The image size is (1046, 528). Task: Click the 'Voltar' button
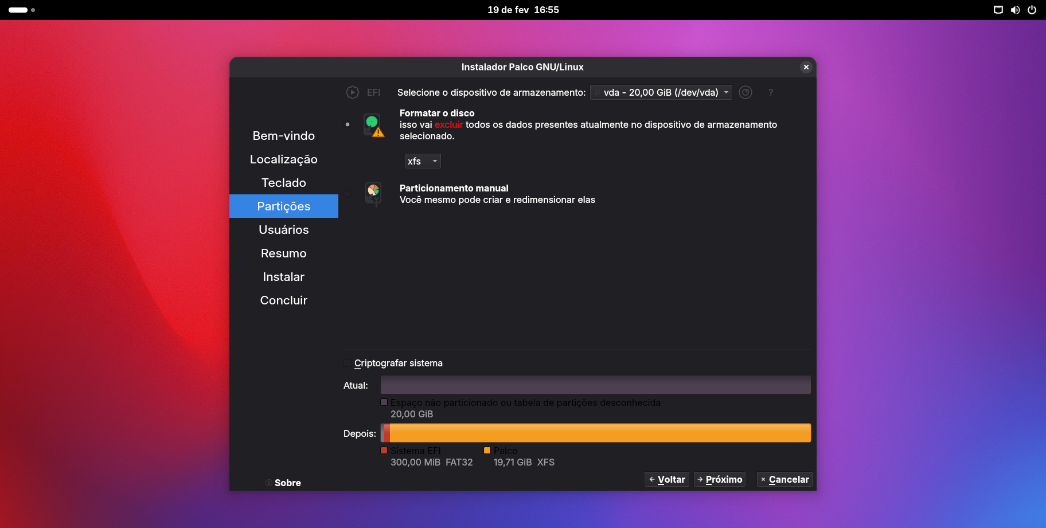pos(666,479)
